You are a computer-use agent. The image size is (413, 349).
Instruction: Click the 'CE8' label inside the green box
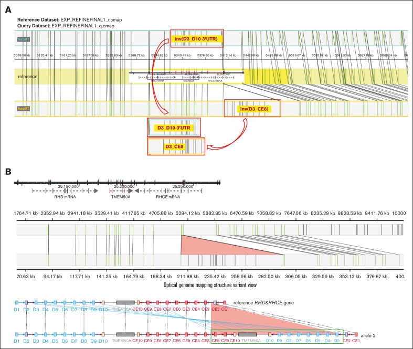click(216, 341)
